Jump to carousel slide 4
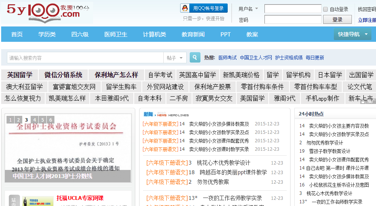Screen dimensions: 376x206 tap(34, 120)
